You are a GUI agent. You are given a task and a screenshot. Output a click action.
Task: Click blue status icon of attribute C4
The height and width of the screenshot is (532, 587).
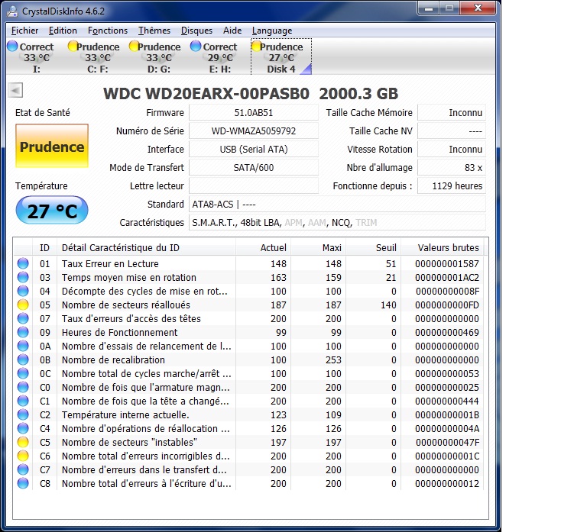[x=23, y=428]
